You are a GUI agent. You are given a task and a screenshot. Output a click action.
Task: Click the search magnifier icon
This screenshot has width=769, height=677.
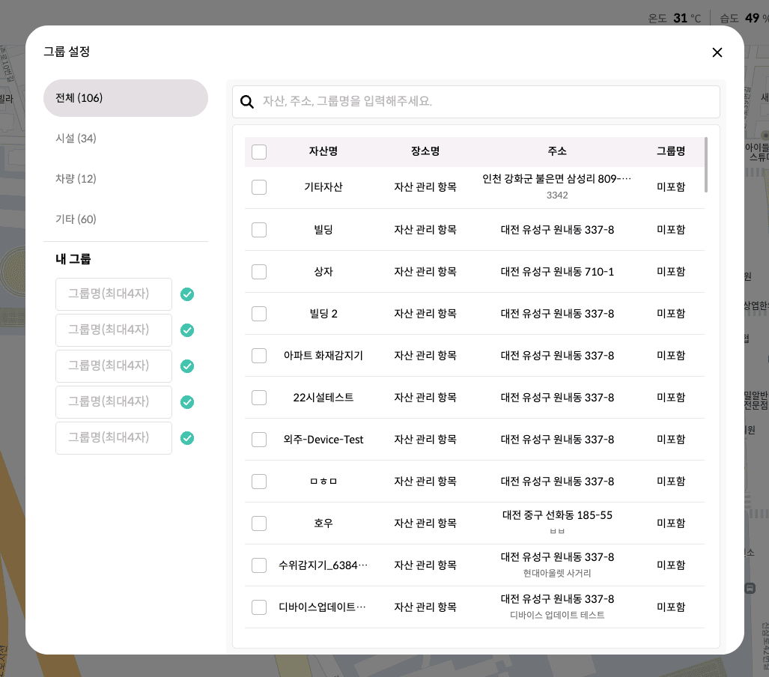pyautogui.click(x=246, y=102)
